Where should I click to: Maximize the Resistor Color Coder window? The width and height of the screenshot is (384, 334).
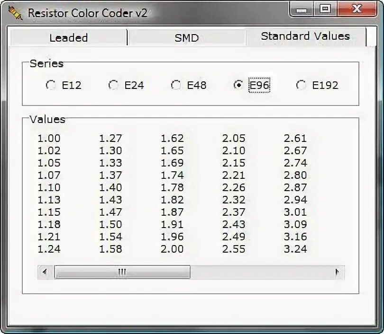pyautogui.click(x=325, y=9)
